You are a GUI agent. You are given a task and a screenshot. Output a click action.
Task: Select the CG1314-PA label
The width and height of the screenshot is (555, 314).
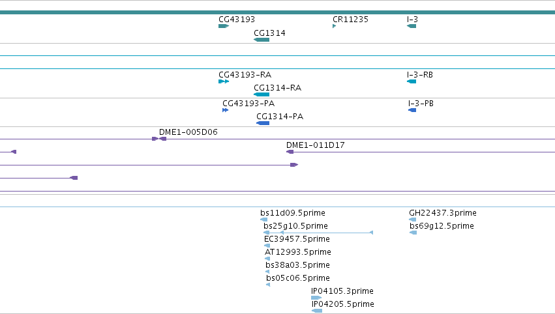point(280,117)
